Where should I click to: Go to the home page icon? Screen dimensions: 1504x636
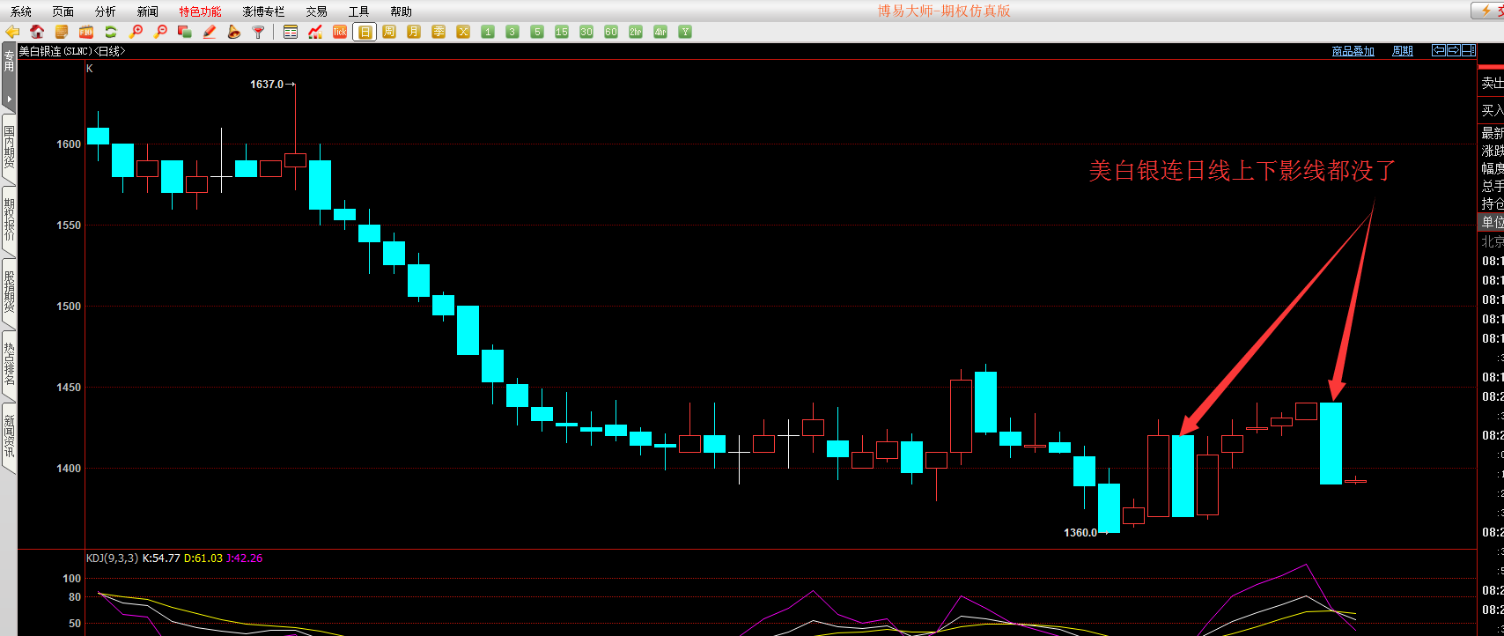pos(37,32)
